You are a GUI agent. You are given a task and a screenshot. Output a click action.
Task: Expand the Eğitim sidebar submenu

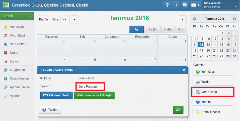18,61
